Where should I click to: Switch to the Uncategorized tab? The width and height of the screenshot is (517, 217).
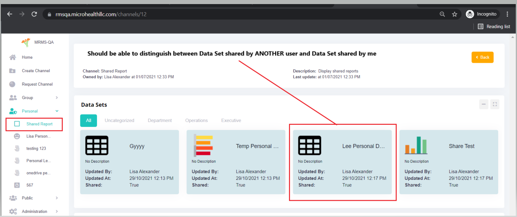click(119, 120)
